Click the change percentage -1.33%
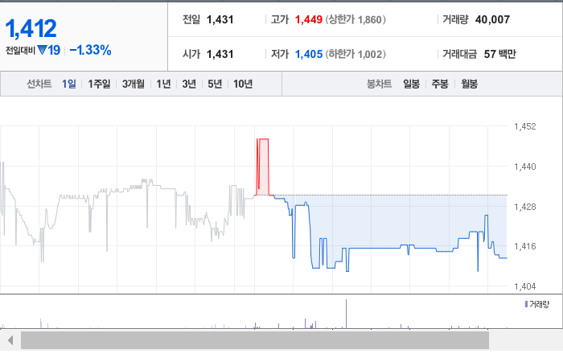 click(x=90, y=50)
